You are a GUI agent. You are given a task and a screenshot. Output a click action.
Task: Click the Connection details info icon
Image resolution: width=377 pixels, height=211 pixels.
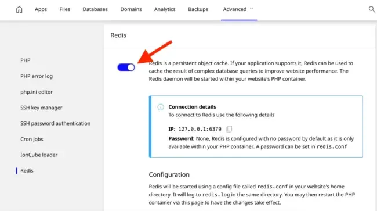coord(161,107)
